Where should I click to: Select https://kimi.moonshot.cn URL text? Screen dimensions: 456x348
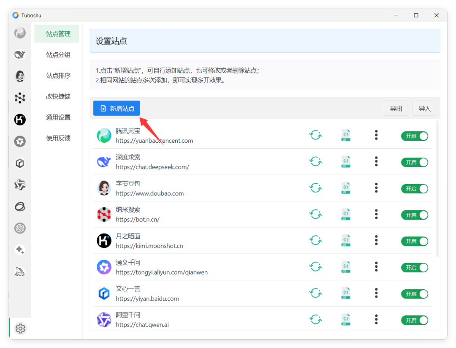pyautogui.click(x=149, y=246)
